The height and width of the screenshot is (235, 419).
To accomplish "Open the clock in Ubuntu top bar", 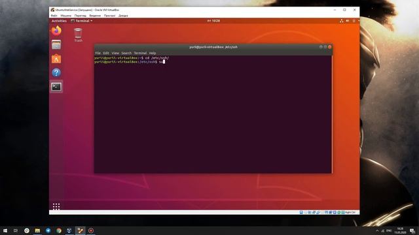I will tap(213, 21).
